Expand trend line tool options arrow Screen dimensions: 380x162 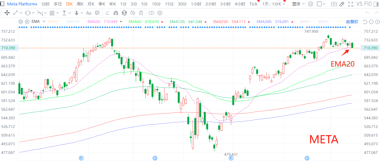point(20,13)
